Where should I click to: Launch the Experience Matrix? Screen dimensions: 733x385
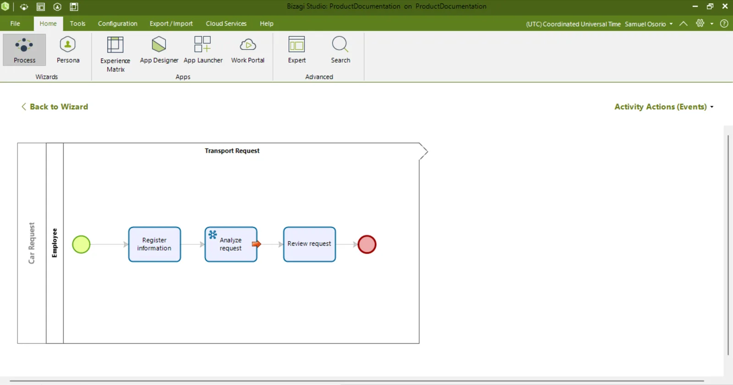[115, 54]
